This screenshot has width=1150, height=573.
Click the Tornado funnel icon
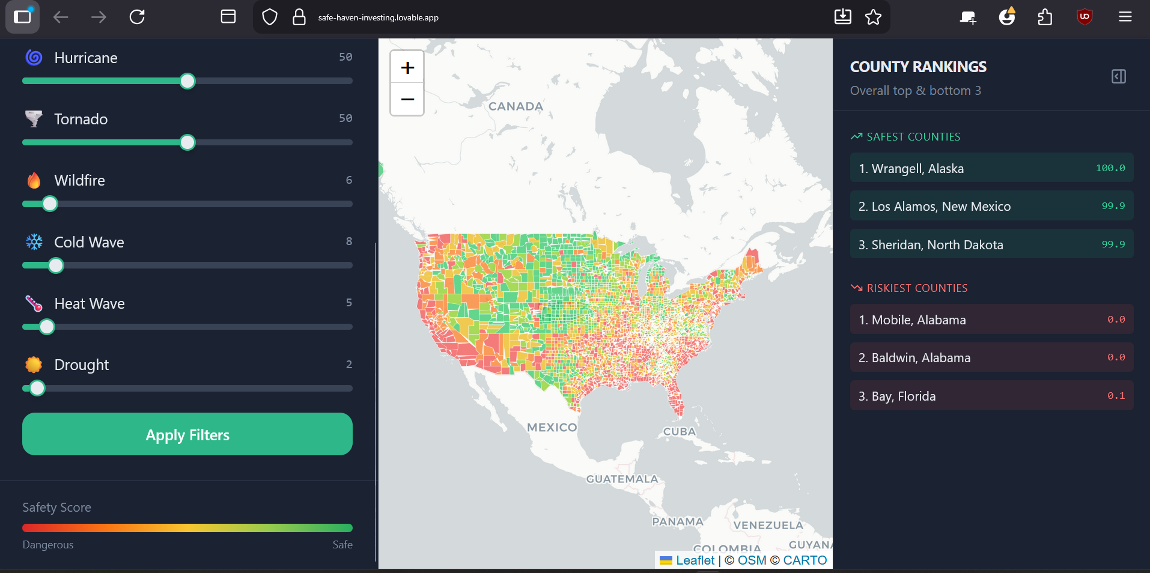(x=34, y=119)
